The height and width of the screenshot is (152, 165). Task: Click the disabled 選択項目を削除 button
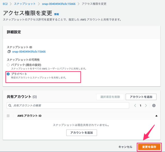tap(110, 97)
